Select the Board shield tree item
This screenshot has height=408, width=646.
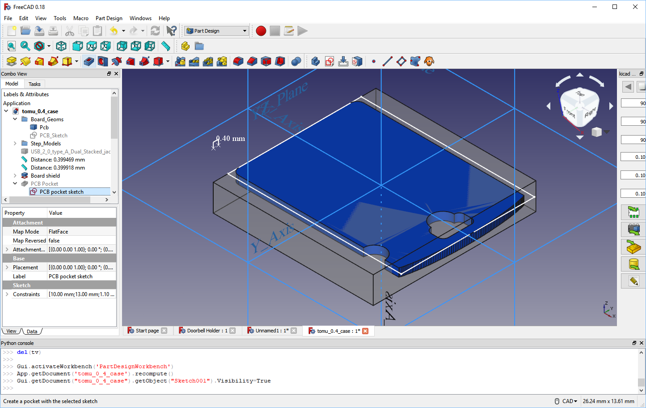pos(45,176)
